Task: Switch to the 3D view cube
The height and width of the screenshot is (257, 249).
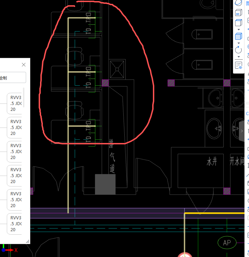Action: (x=238, y=13)
